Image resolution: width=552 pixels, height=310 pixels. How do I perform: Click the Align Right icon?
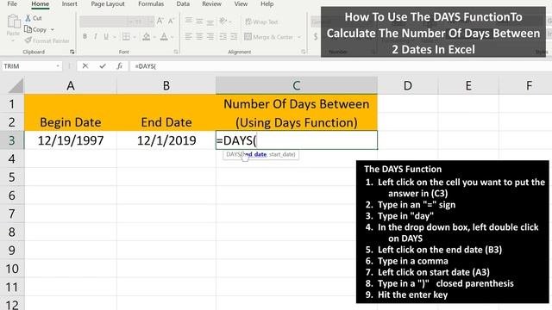(x=210, y=36)
